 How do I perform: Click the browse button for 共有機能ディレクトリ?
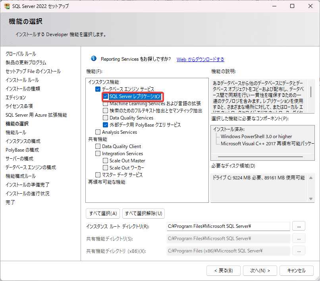pyautogui.click(x=299, y=239)
